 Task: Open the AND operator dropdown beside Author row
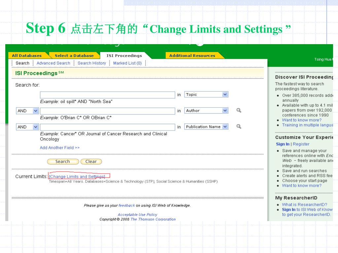pos(27,111)
